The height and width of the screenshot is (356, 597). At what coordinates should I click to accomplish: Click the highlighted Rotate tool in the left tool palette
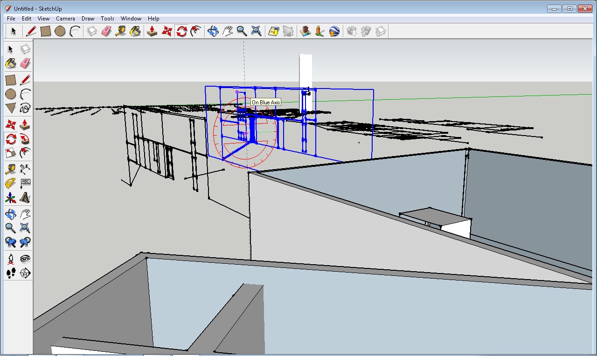coord(11,139)
